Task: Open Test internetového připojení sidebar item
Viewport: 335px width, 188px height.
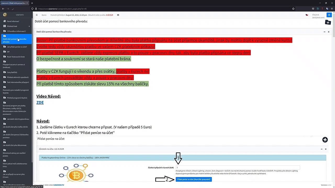Action: pyautogui.click(x=16, y=82)
